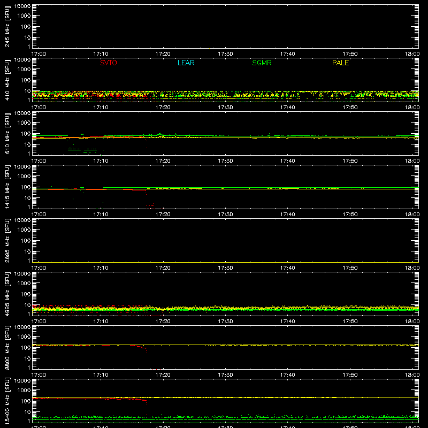This screenshot has height=428, width=428.
Task: Click the 17:40 time label under the 2695 MHz panel
Action: (x=287, y=268)
